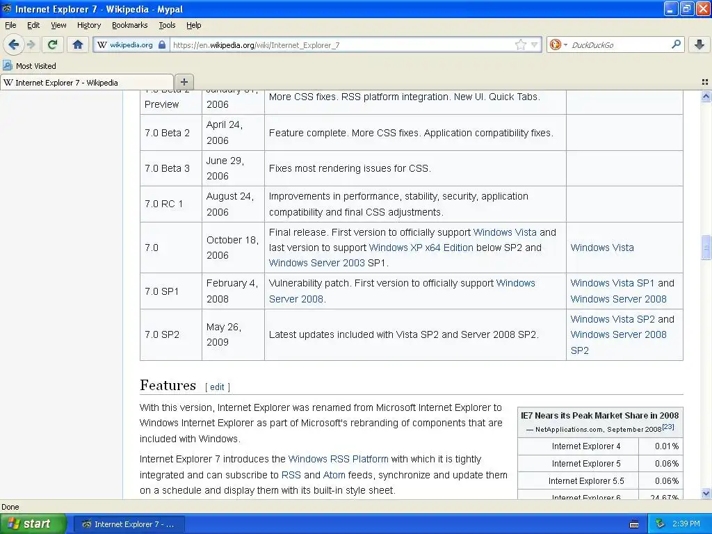712x534 pixels.
Task: Restore down the Mypal window
Action: 686,8
